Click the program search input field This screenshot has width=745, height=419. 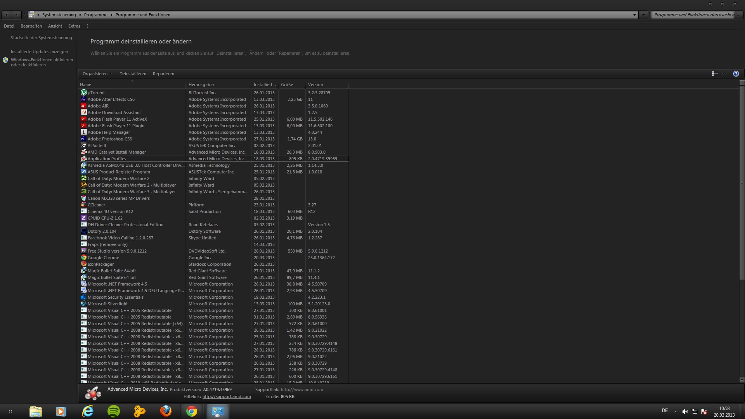click(693, 15)
